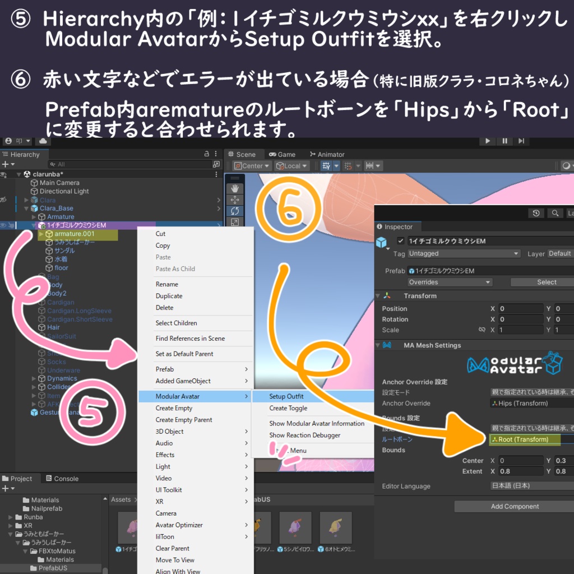
Task: Open the Modular Avatar context menu entry
Action: coord(196,396)
